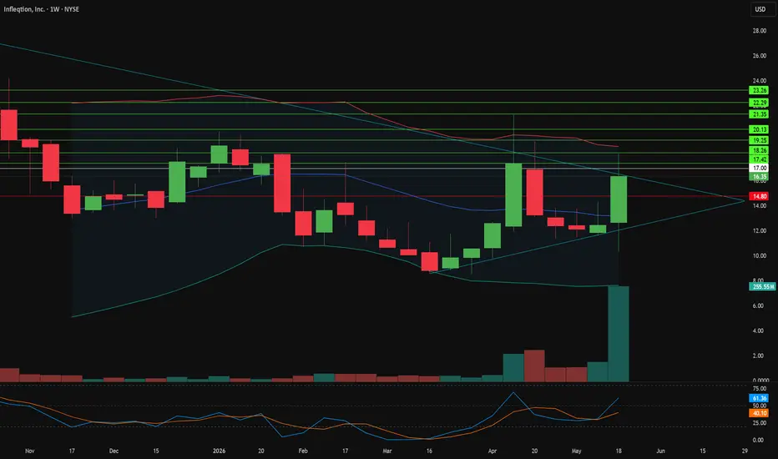The image size is (778, 459).
Task: Click the 4.00 price axis value
Action: click(758, 330)
